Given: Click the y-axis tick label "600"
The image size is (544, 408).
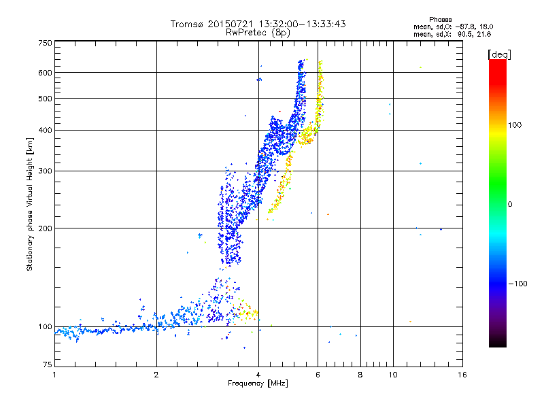Looking at the screenshot, I should tap(45, 73).
